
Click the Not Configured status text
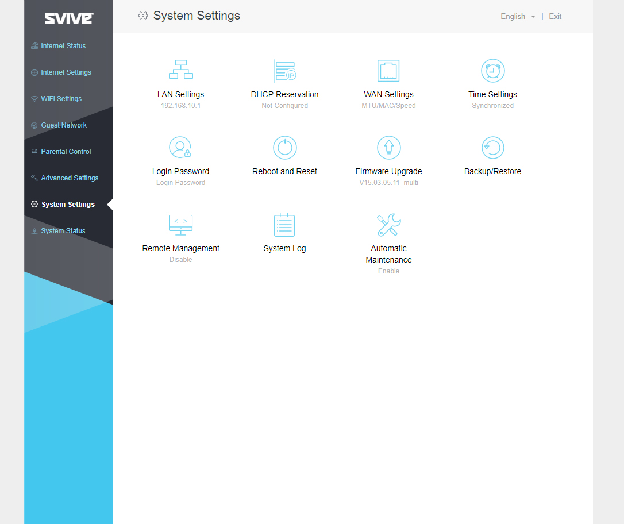tap(284, 106)
